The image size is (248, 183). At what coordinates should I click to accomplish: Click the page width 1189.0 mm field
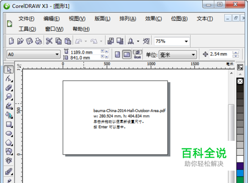click(85, 52)
